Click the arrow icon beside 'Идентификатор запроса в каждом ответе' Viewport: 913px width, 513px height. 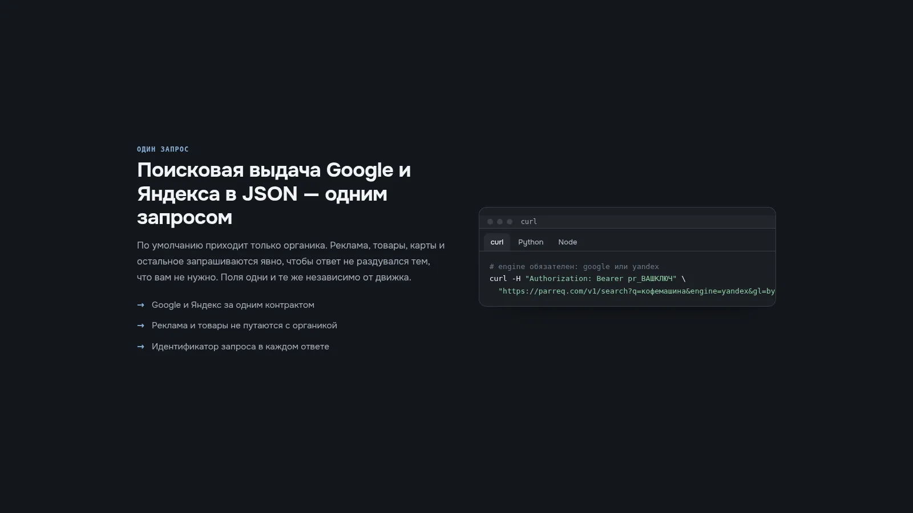coord(141,347)
